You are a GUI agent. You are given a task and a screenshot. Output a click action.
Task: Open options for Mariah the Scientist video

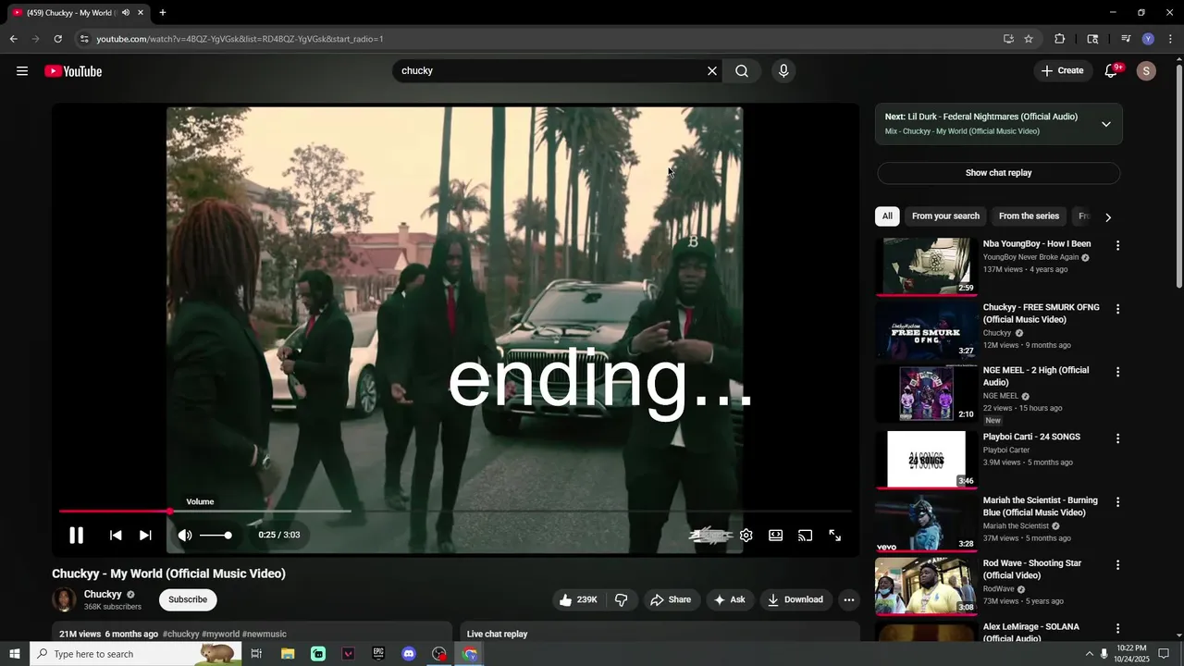pyautogui.click(x=1117, y=501)
